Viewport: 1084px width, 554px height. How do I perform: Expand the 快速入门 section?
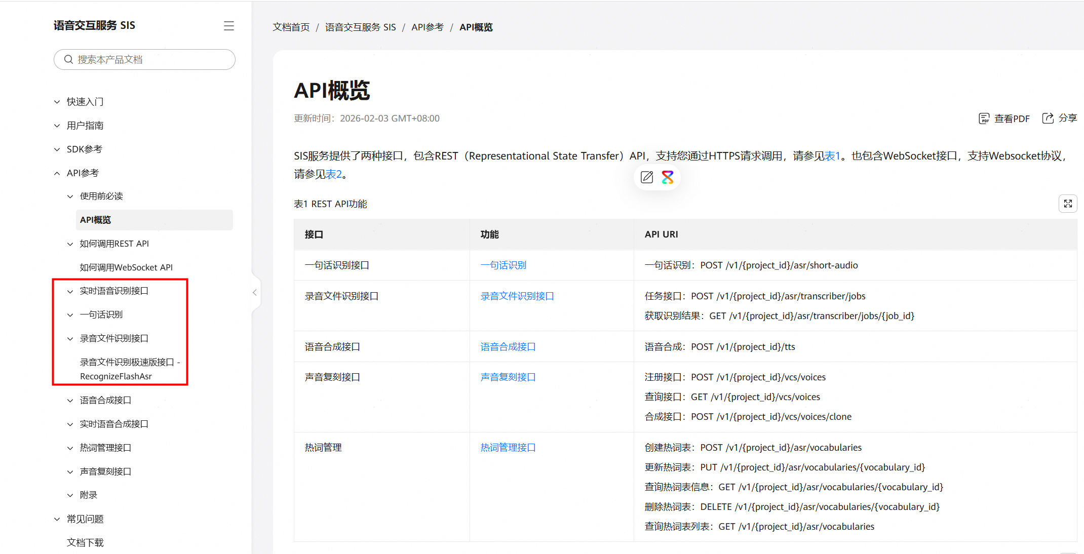[x=57, y=102]
